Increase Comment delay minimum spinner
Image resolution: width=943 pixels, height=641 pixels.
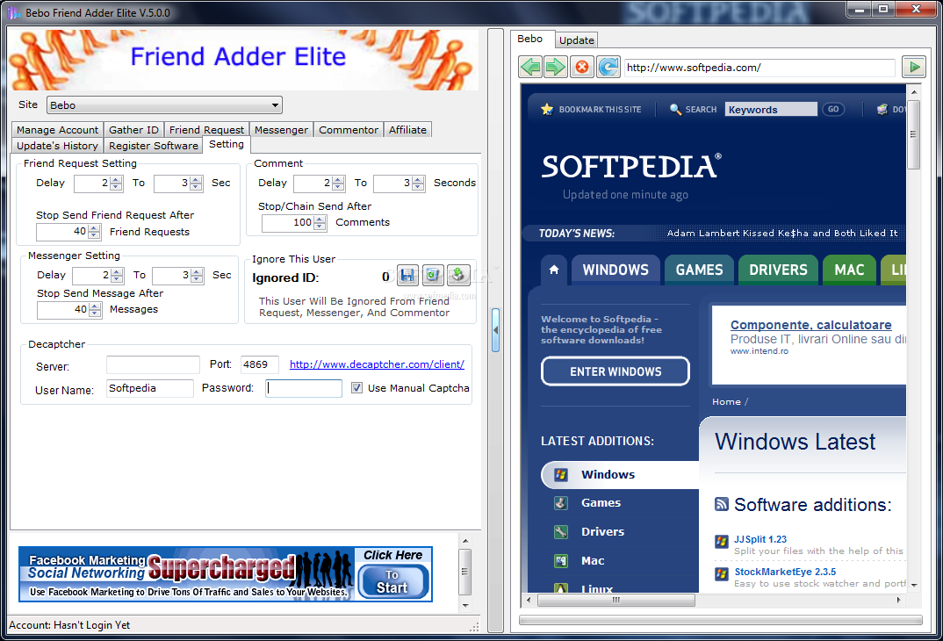pyautogui.click(x=339, y=179)
